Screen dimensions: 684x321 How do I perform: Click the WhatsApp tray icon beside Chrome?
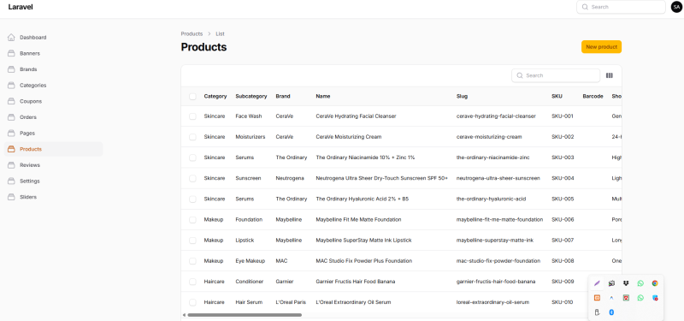(640, 283)
